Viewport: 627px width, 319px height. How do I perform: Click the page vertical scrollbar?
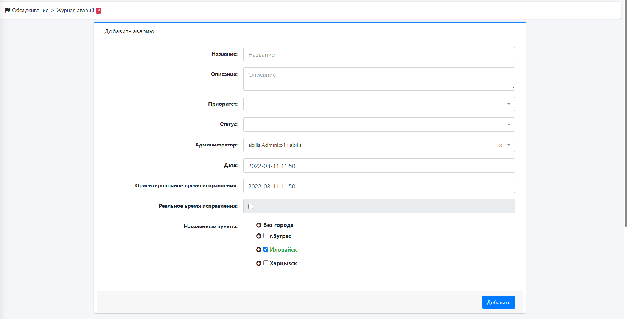click(625, 114)
